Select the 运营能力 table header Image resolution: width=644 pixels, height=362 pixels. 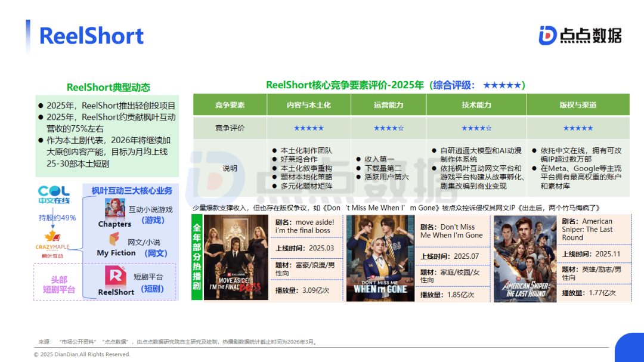[388, 105]
